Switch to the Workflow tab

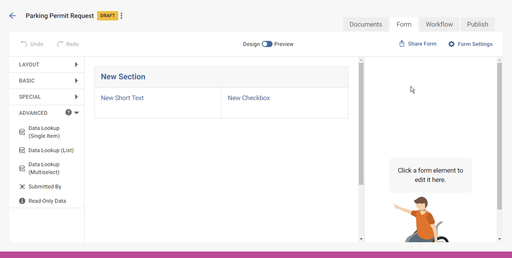click(x=439, y=24)
